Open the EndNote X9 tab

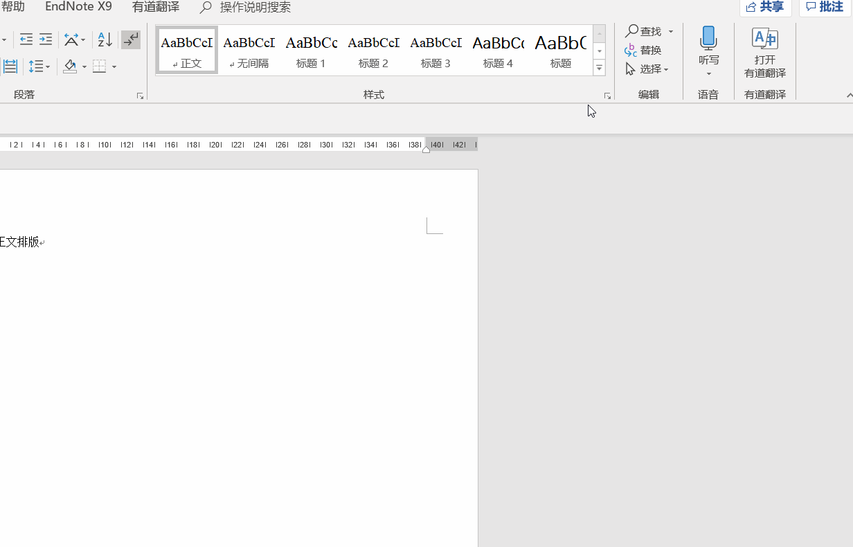(x=78, y=7)
